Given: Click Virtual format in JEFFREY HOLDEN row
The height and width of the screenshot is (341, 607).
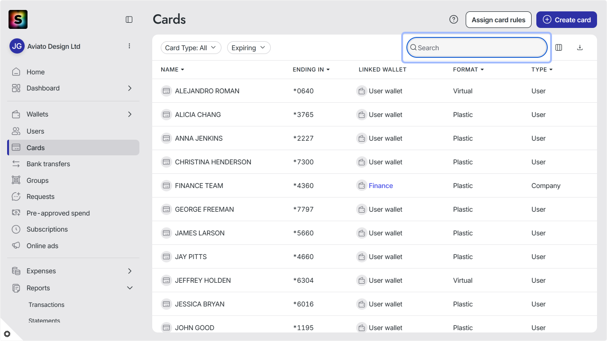Looking at the screenshot, I should point(463,280).
